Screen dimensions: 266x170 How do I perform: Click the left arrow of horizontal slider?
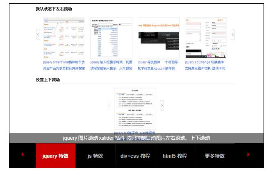pos(38,35)
